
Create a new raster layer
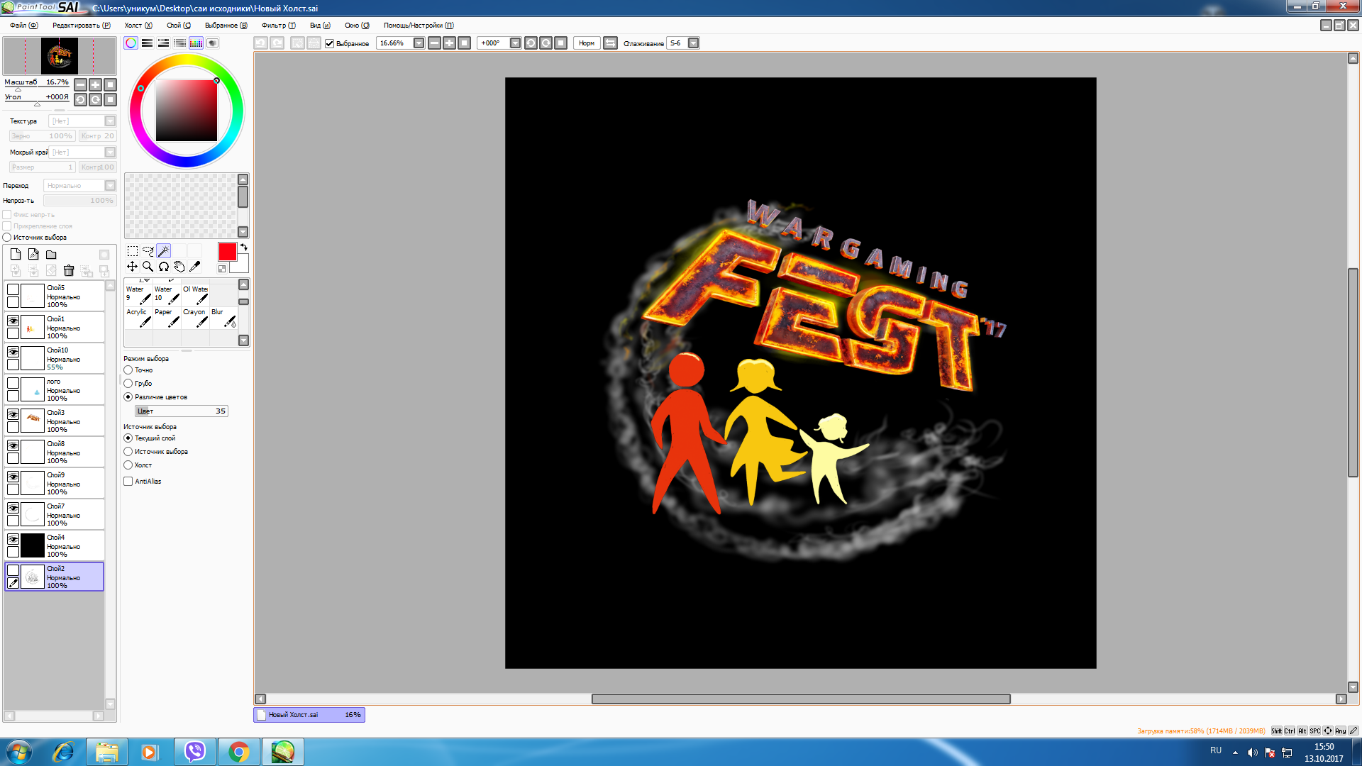[x=16, y=254]
